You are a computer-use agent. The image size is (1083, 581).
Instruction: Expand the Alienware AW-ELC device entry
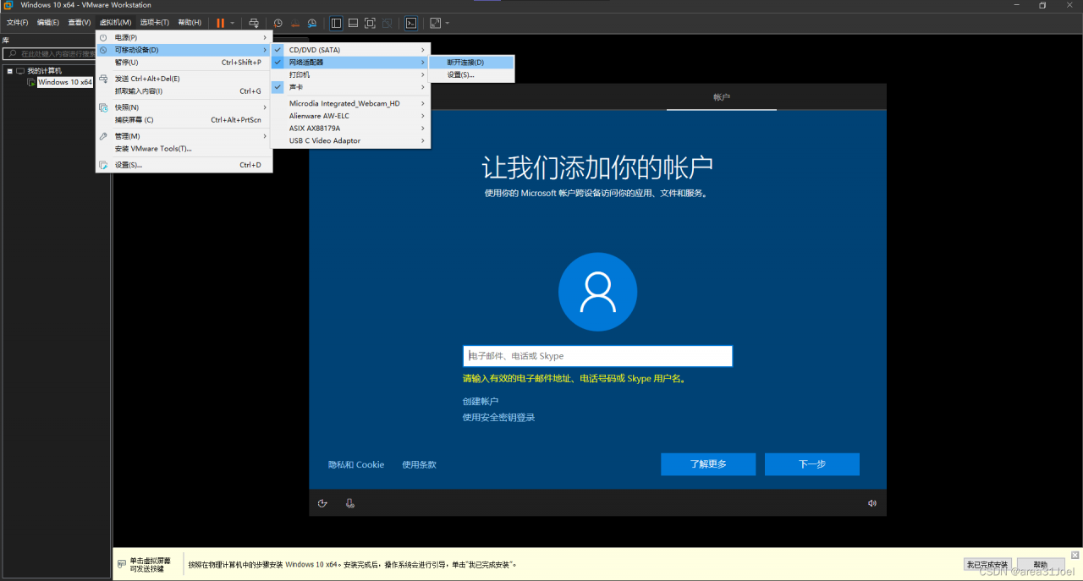[x=350, y=116]
